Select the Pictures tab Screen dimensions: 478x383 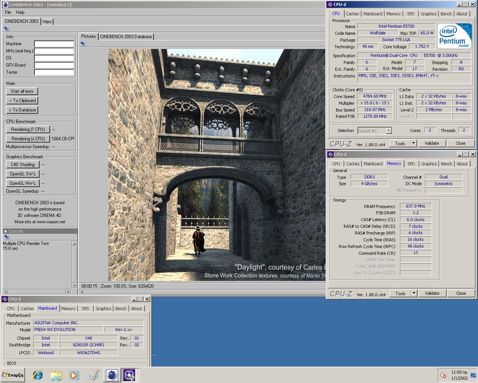point(89,36)
